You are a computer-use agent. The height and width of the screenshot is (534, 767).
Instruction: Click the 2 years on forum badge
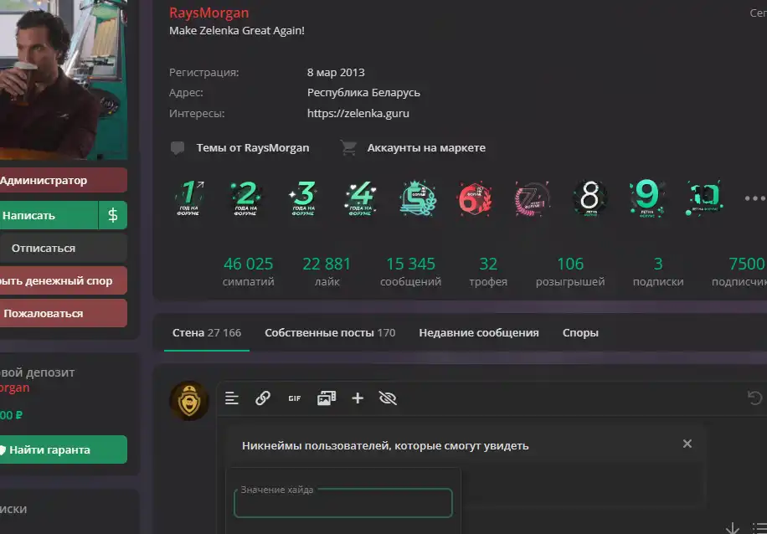tap(246, 198)
